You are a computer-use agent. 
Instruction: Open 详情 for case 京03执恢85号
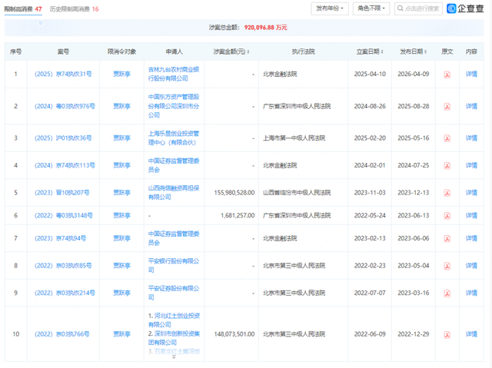coord(471,266)
